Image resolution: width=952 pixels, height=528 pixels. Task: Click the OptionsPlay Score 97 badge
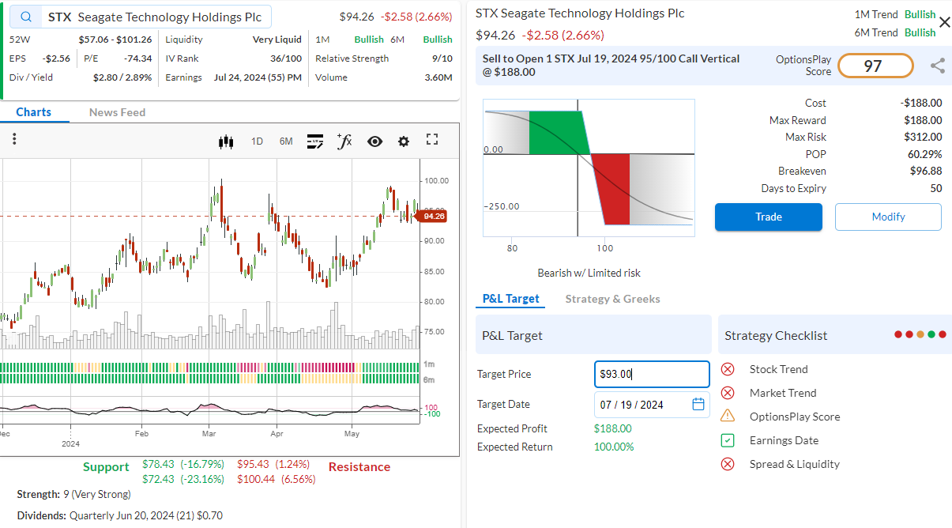(875, 66)
